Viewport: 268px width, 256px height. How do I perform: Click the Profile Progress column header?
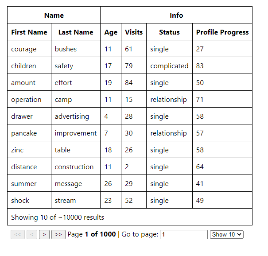[222, 32]
